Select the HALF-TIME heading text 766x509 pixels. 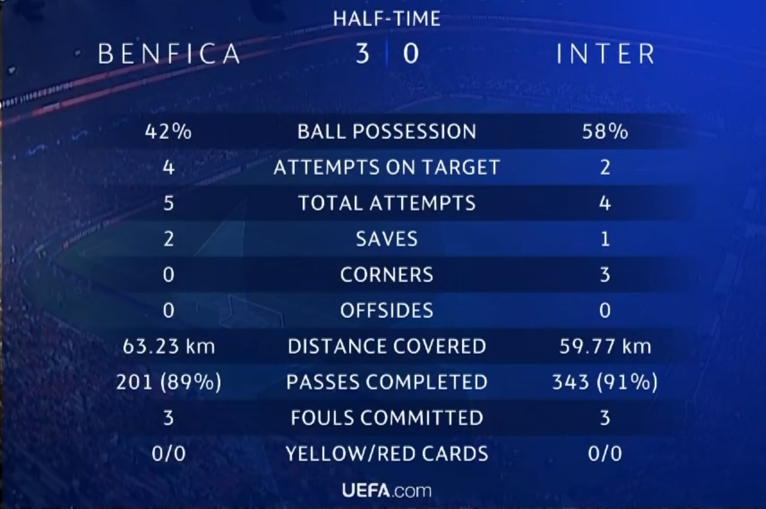click(x=387, y=18)
